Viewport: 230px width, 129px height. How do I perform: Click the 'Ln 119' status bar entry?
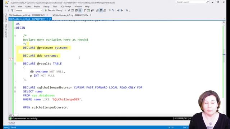(x=170, y=128)
